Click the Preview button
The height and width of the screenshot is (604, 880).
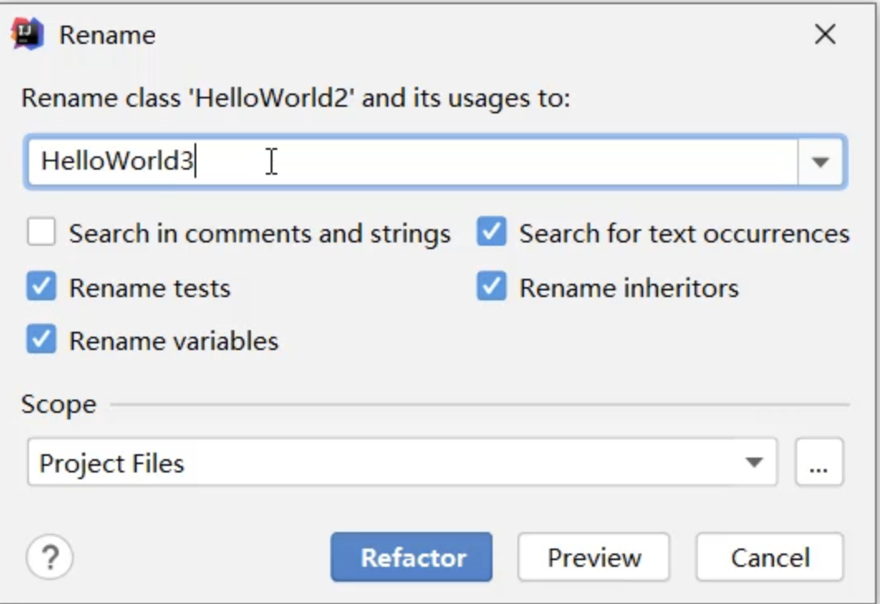[x=594, y=558]
